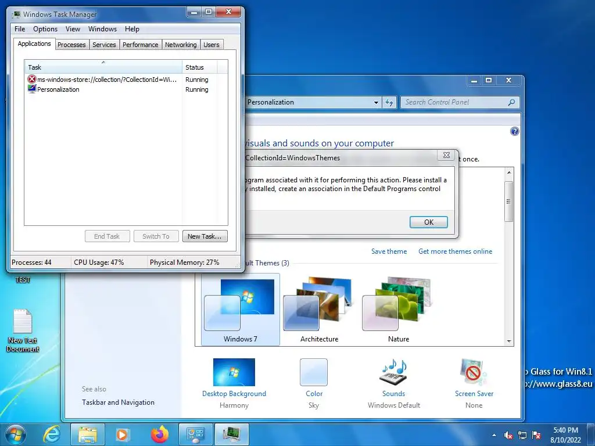Click the Save theme link

[x=389, y=251]
